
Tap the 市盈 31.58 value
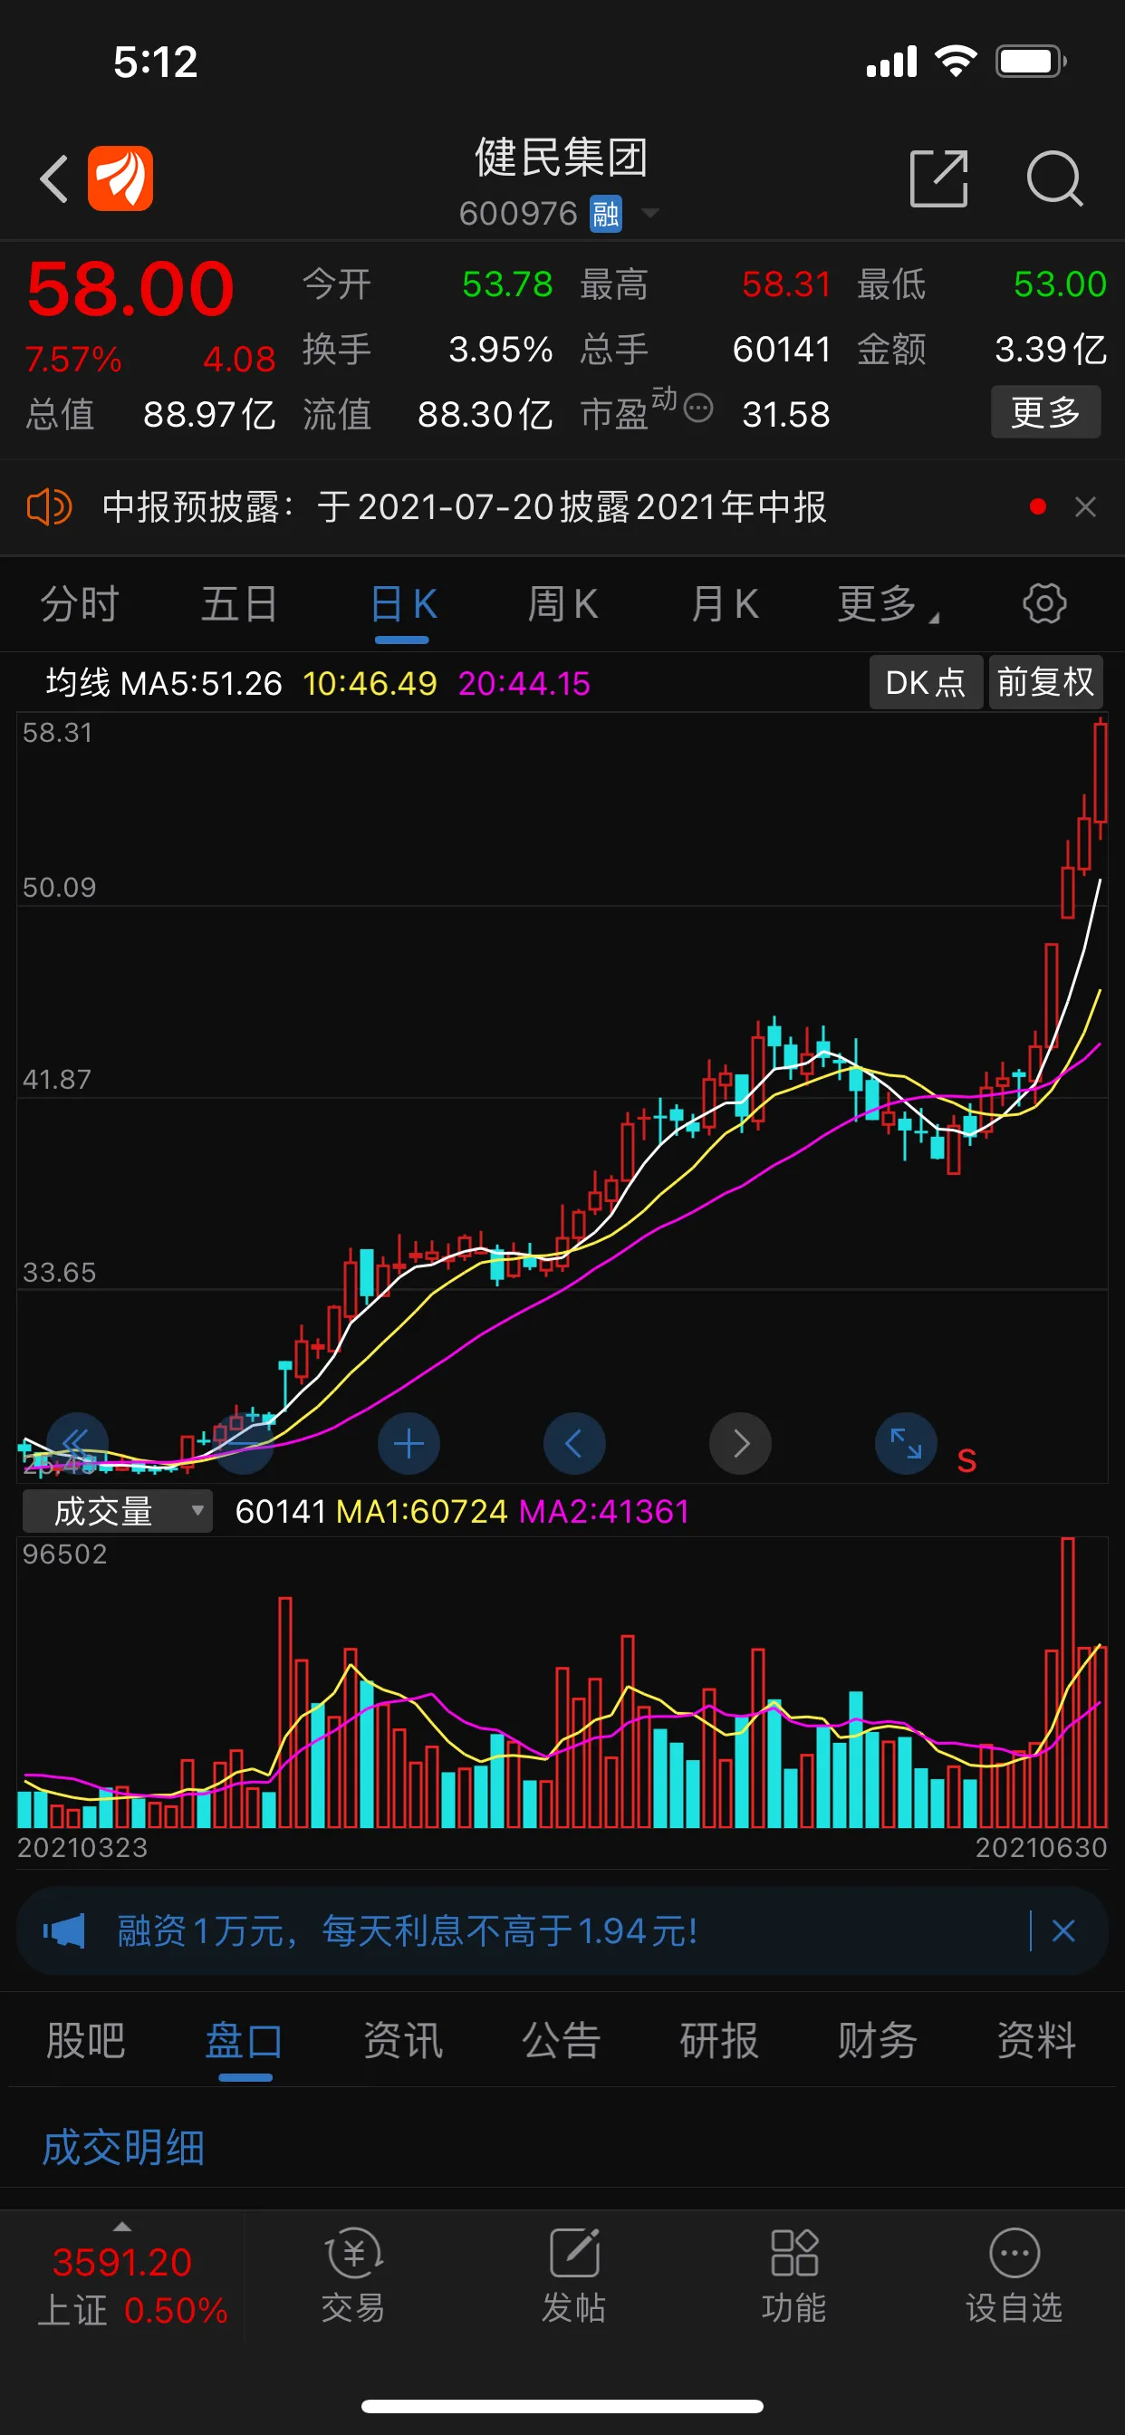tap(785, 414)
